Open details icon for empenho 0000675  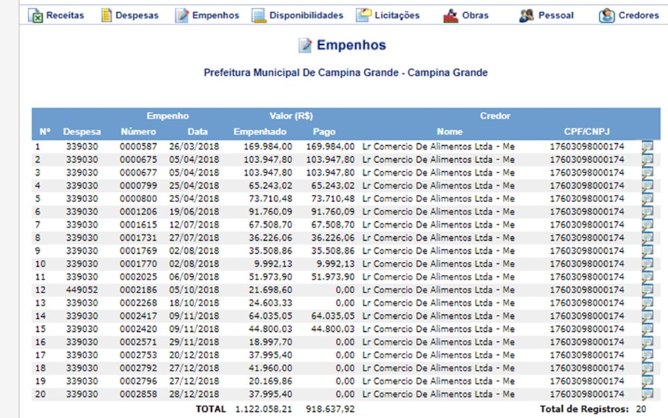pos(647,159)
